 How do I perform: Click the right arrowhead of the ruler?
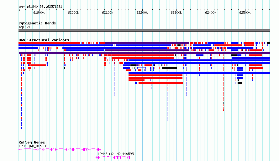[x=269, y=10]
